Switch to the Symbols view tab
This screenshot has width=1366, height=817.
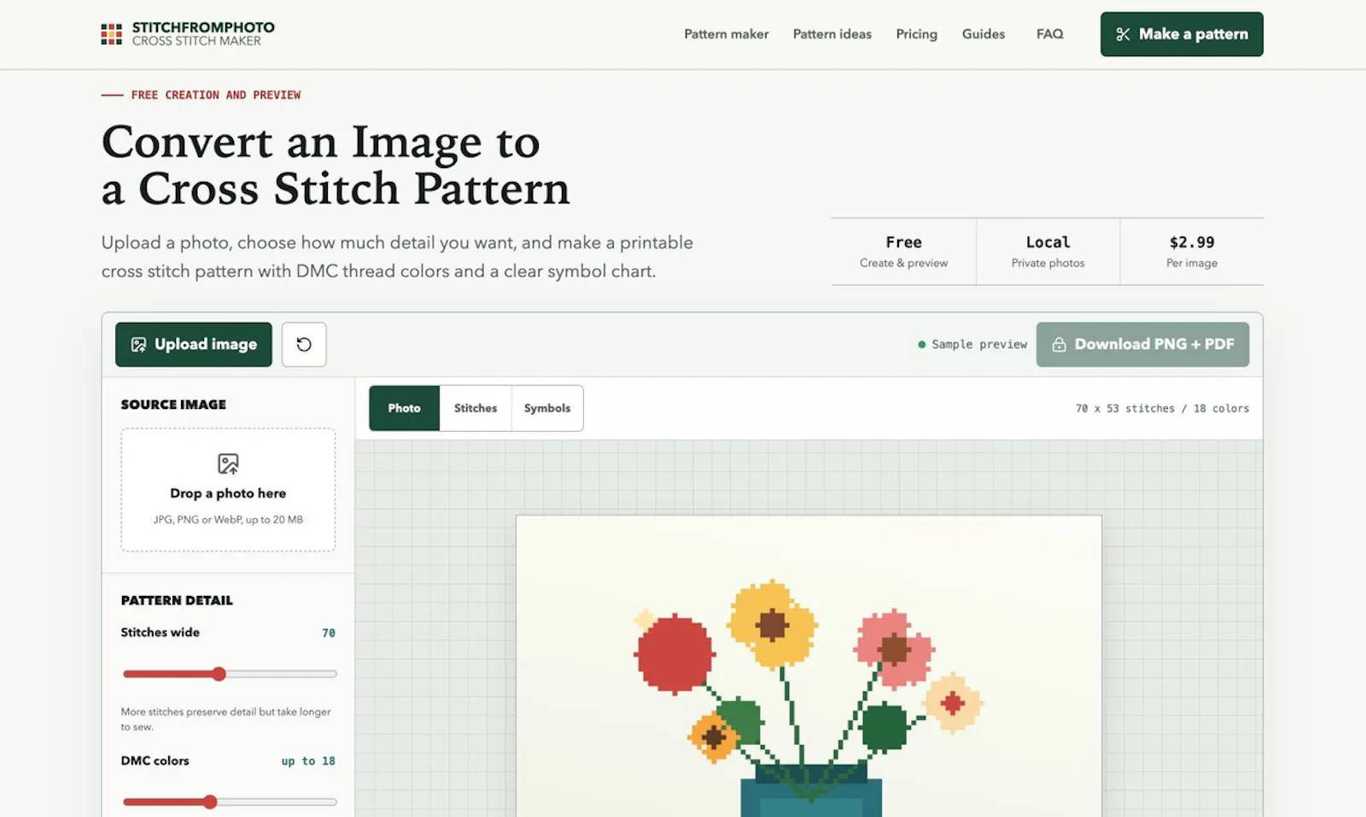coord(547,408)
